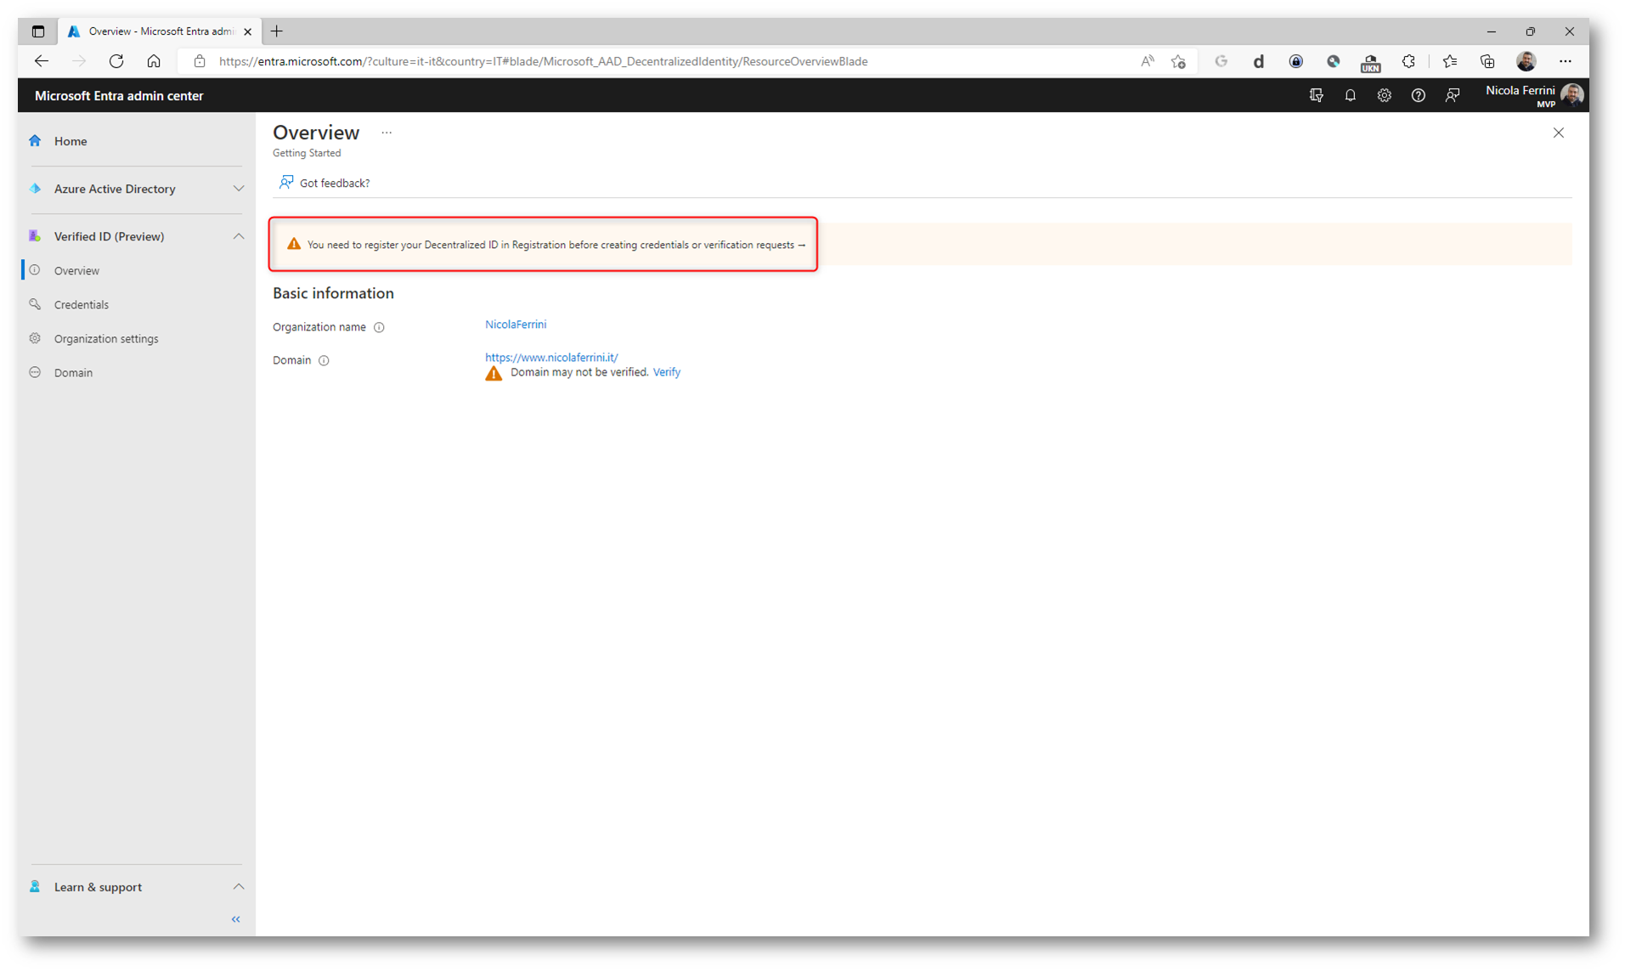Click the Verify domain link

[667, 372]
